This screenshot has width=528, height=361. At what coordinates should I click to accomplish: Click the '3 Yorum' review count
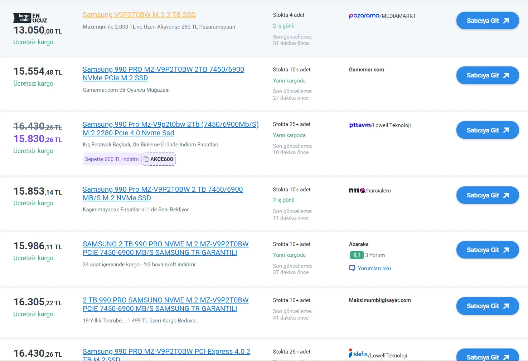point(375,255)
